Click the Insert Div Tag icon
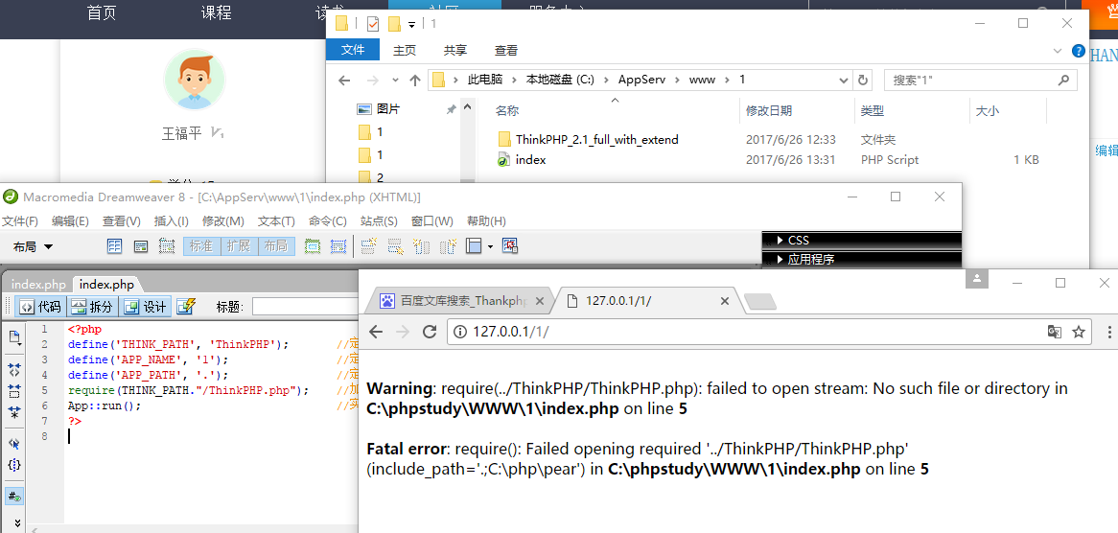Screen dimensions: 1118x533 coord(141,246)
